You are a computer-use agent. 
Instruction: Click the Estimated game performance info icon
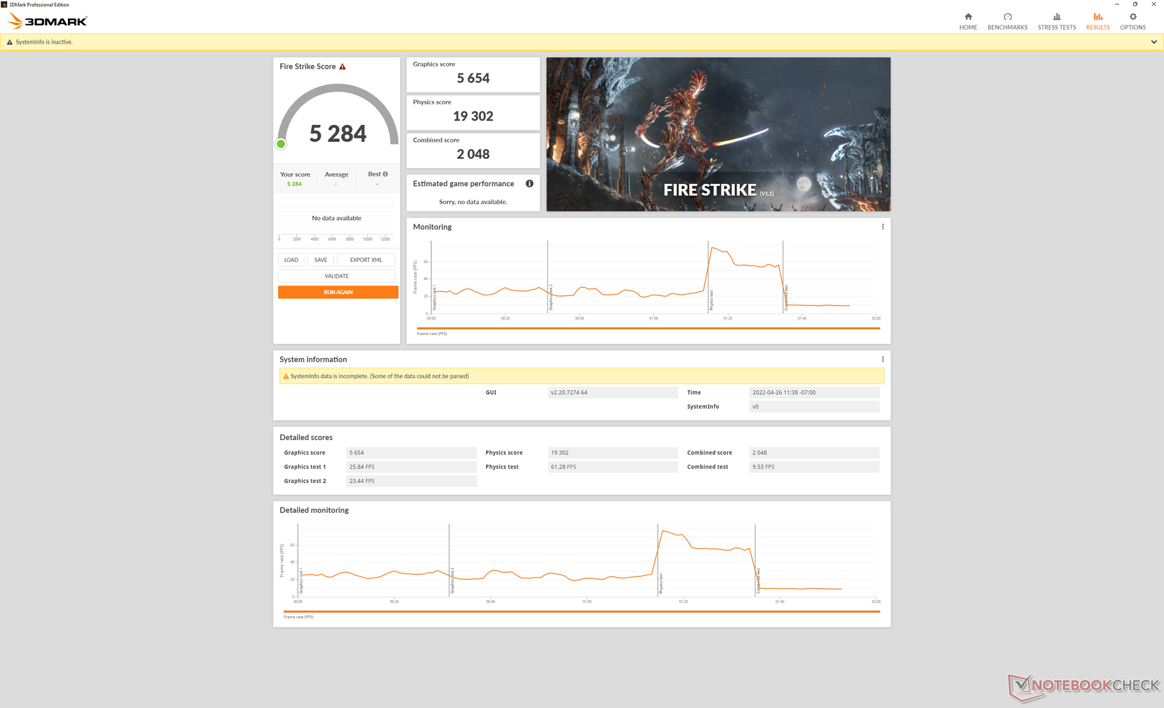click(x=529, y=184)
